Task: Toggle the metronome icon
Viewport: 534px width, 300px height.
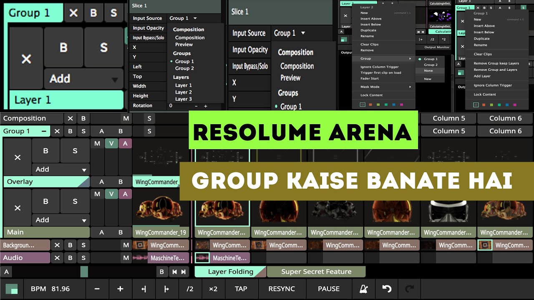Action: [363, 289]
